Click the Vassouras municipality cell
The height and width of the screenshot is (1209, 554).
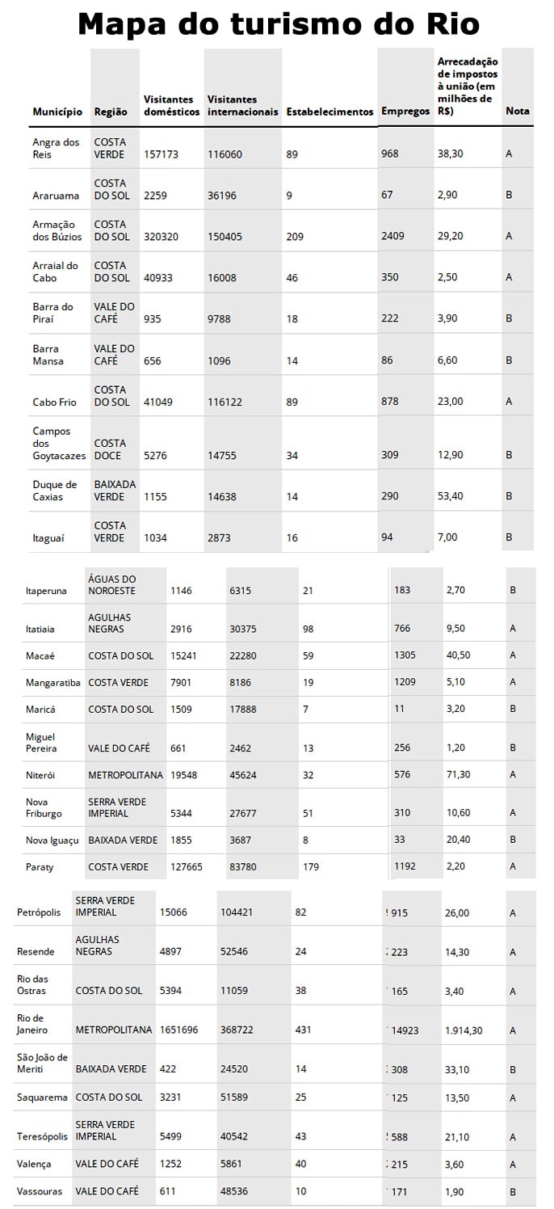coord(40,1191)
